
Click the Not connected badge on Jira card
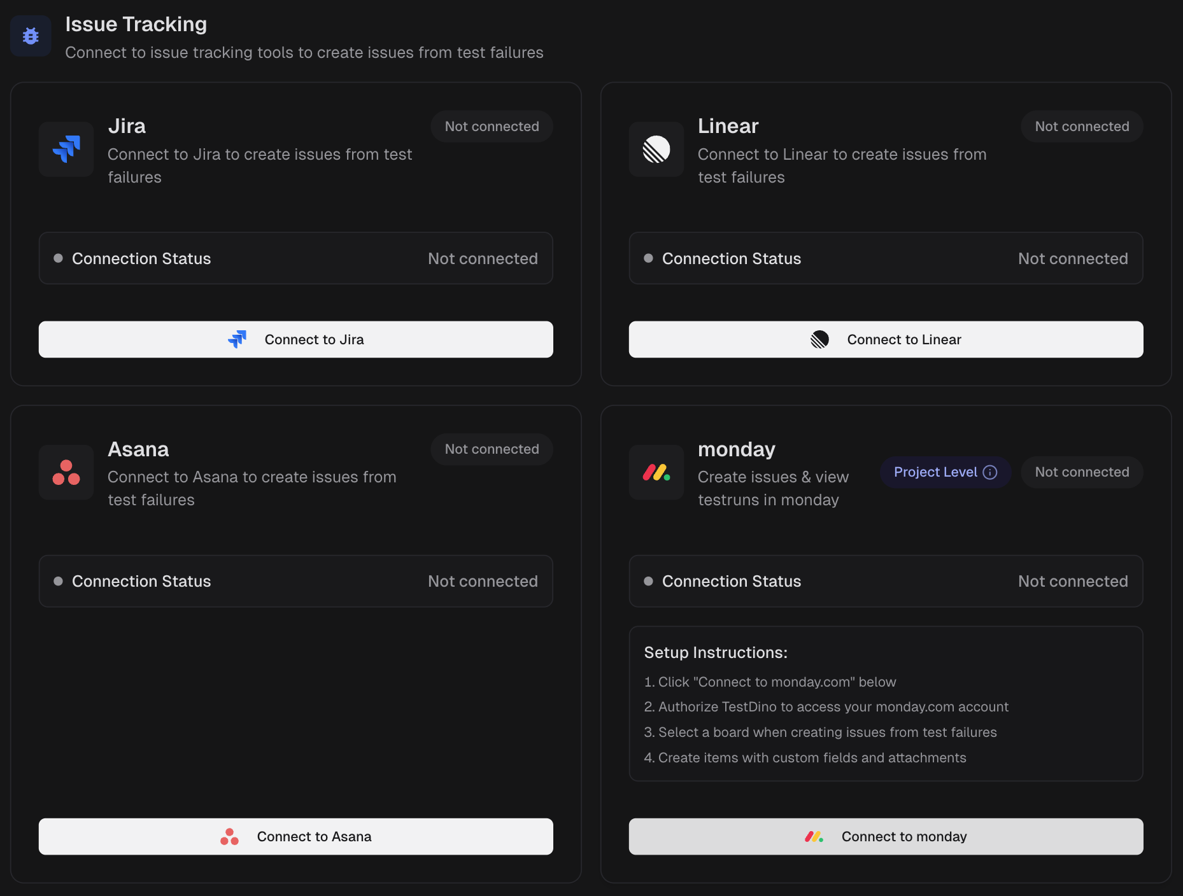pos(492,127)
